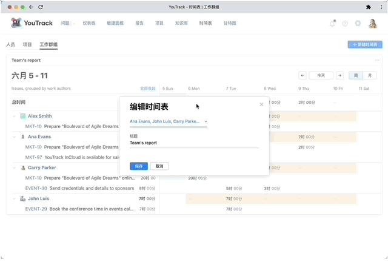Edit the 标题 field Team's report
This screenshot has height=261, width=388.
point(194,143)
